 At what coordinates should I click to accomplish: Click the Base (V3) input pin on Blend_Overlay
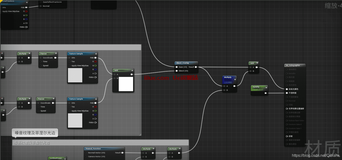click(177, 67)
